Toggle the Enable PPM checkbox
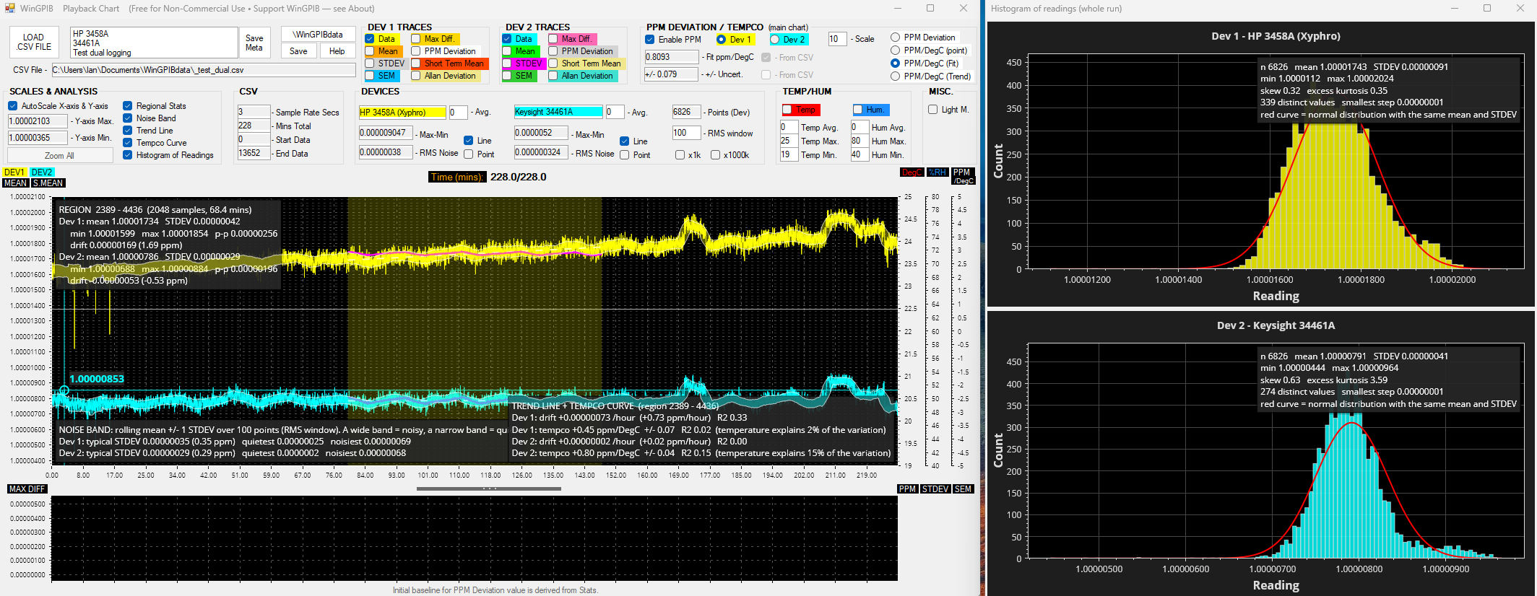Viewport: 1537px width, 596px height. 650,40
